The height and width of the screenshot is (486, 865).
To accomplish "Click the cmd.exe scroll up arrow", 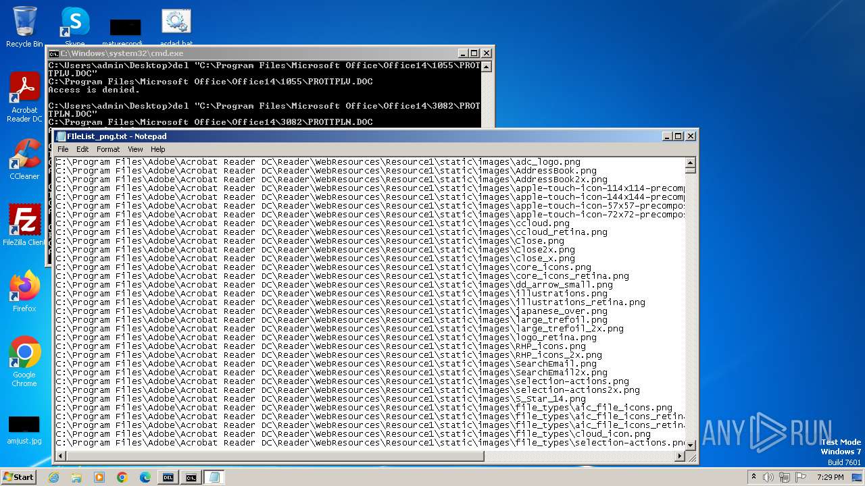I will 487,67.
